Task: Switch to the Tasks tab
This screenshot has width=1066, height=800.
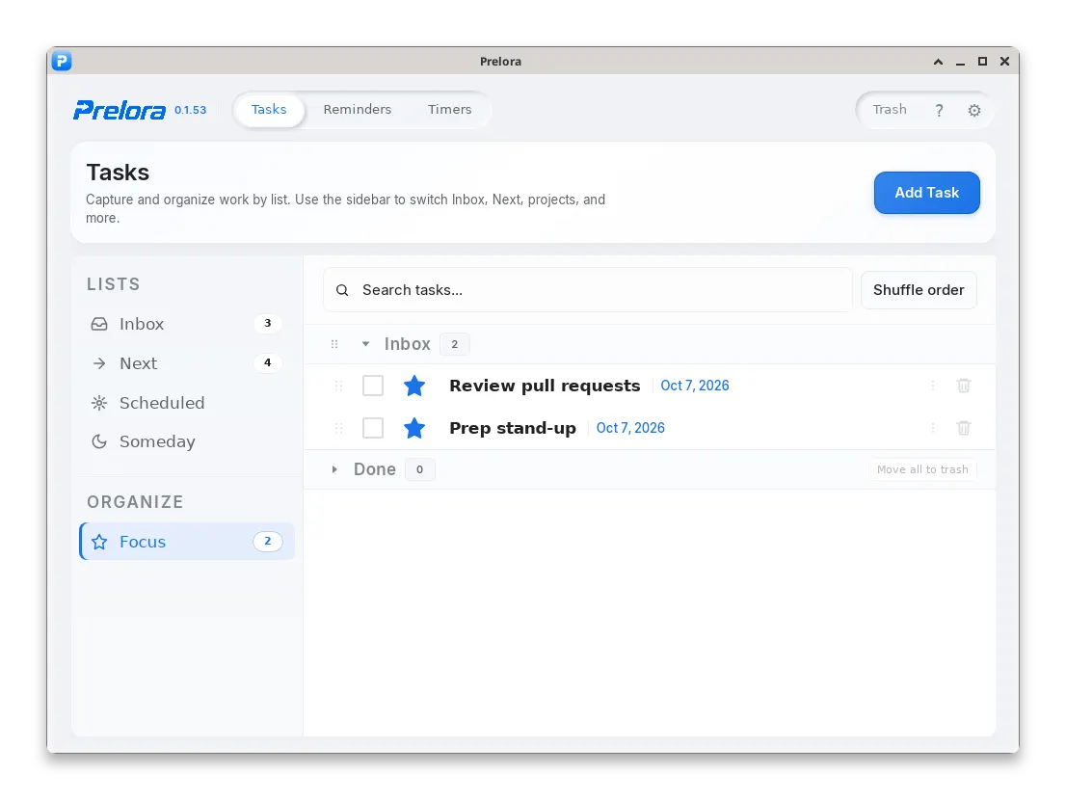Action: point(269,110)
